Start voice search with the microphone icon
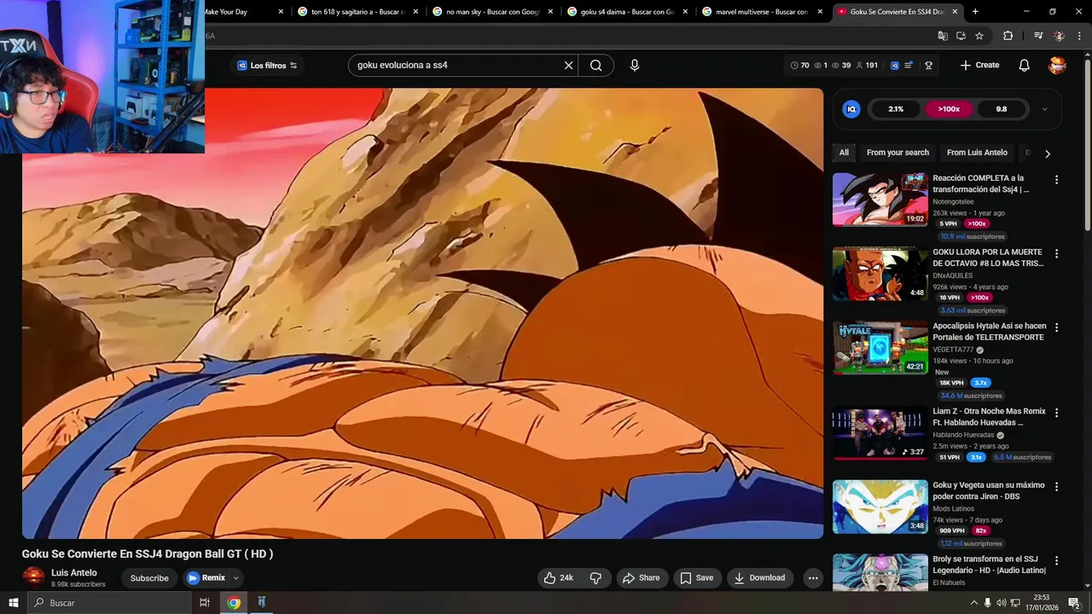The width and height of the screenshot is (1092, 614). [x=634, y=66]
